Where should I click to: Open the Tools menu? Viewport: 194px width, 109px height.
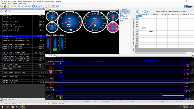point(20,4)
